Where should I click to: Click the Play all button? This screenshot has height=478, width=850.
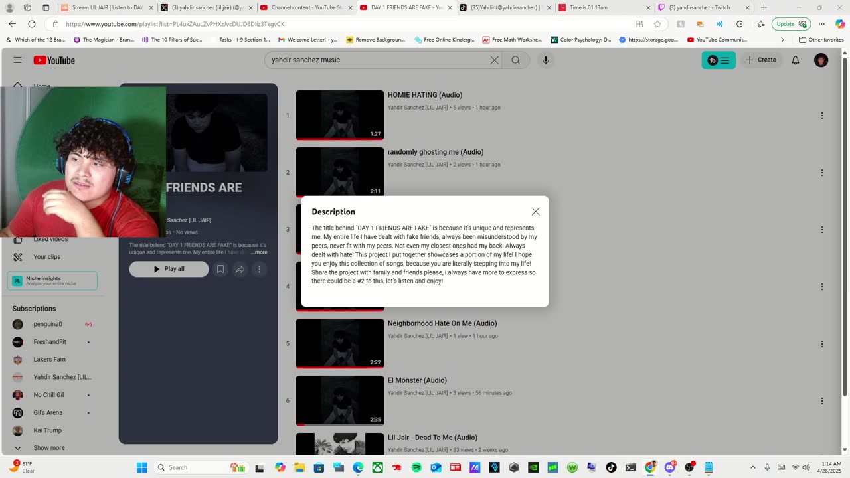click(169, 269)
